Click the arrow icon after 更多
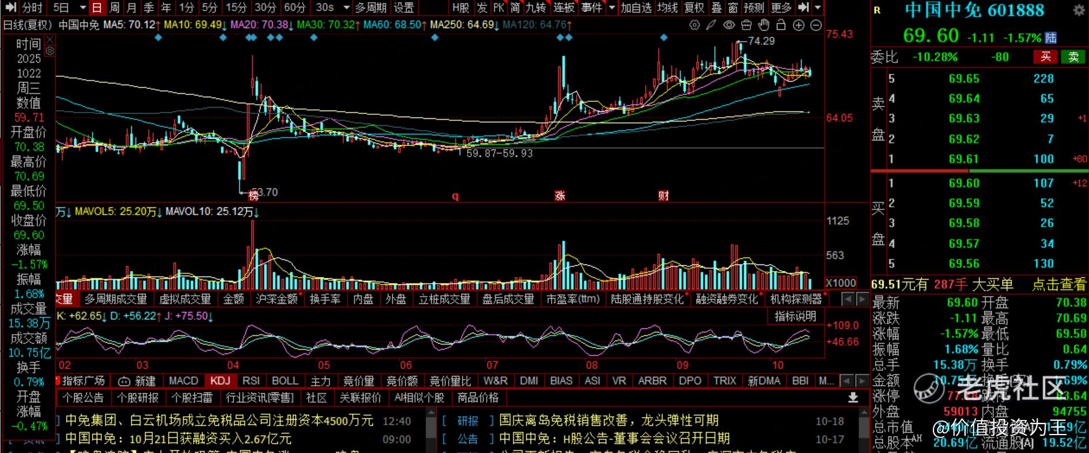The image size is (1089, 453). pos(804,7)
